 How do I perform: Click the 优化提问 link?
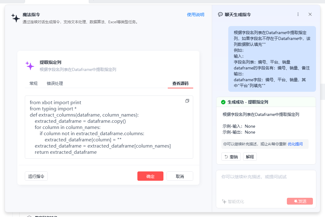[x=295, y=144]
